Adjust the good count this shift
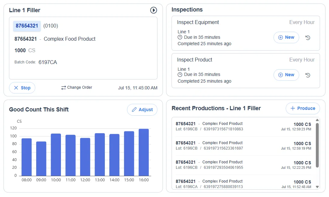This screenshot has height=197, width=329. coord(142,110)
